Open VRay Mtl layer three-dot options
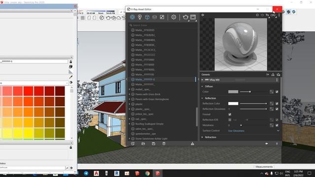Screen dimensions: 315x177 (x=277, y=80)
